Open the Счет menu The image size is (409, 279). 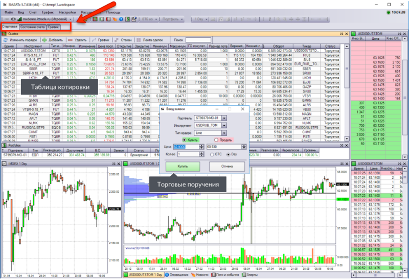point(33,12)
